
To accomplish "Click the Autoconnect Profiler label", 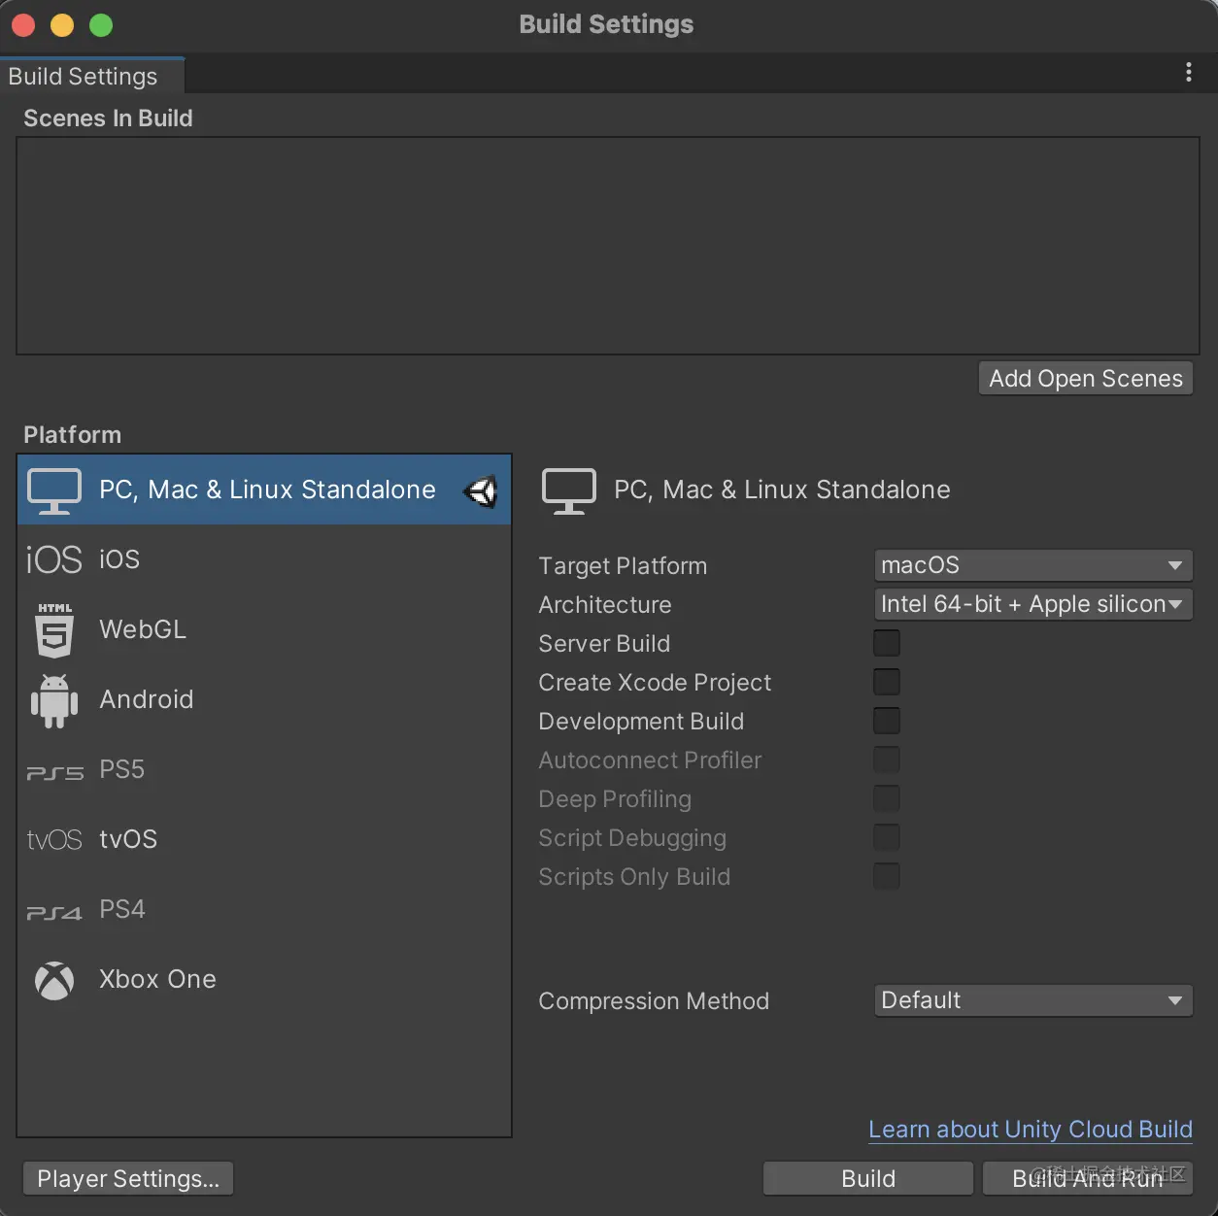I will [x=650, y=760].
